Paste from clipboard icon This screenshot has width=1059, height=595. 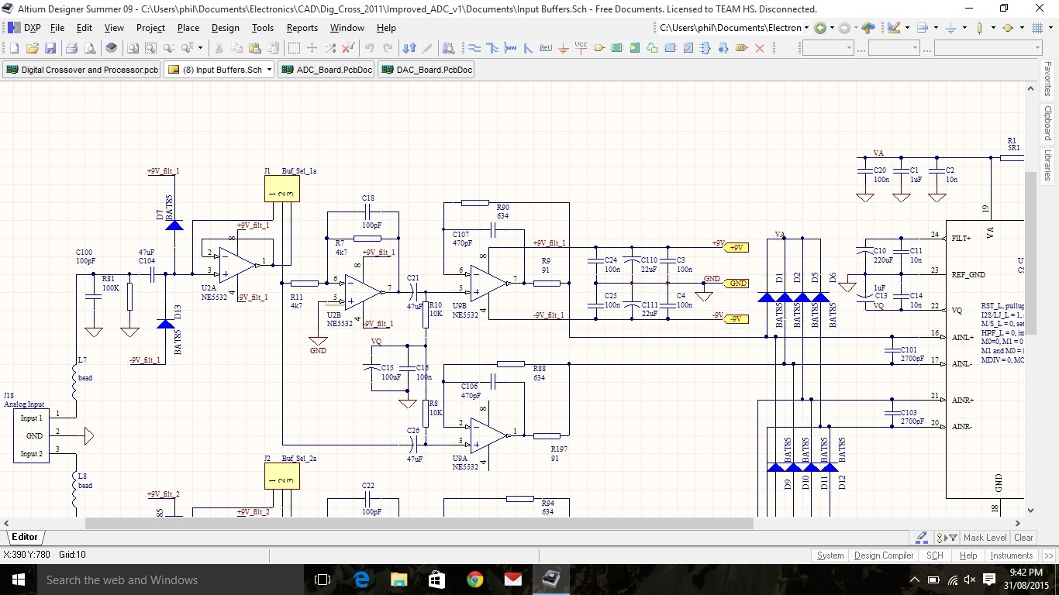[x=255, y=48]
